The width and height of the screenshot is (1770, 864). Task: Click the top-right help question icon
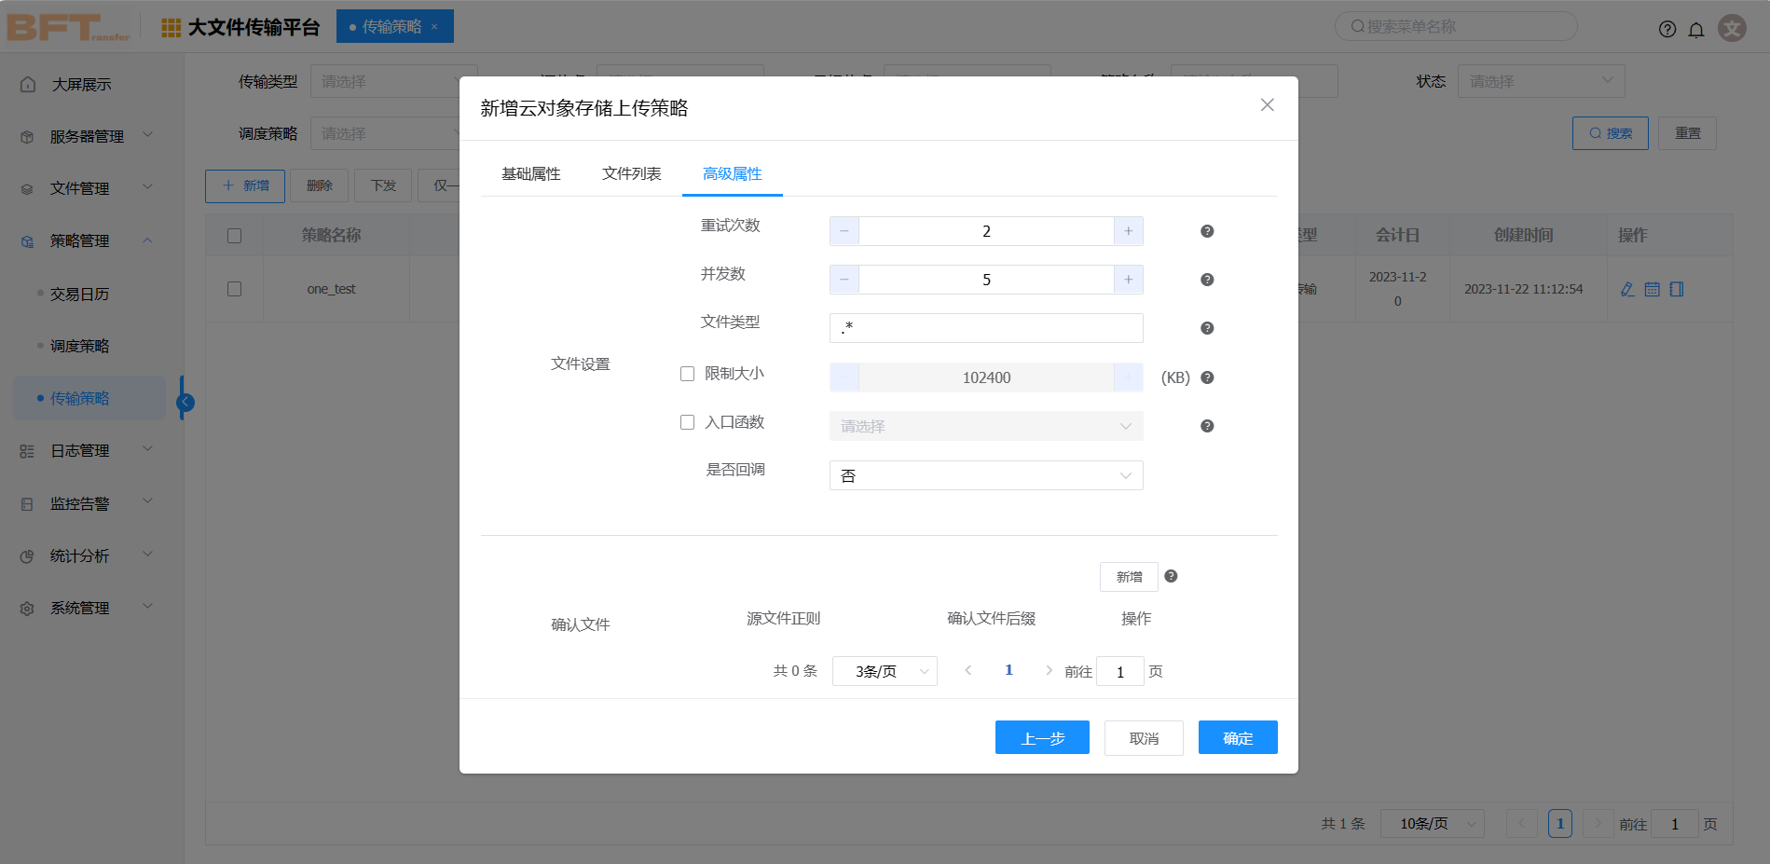pos(1667,29)
